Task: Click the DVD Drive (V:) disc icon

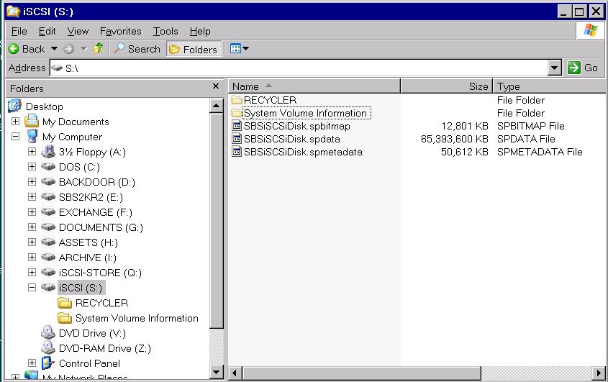Action: (x=48, y=333)
